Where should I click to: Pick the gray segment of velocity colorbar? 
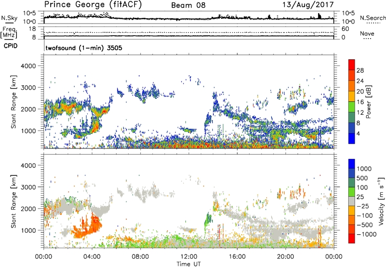coord(352,201)
